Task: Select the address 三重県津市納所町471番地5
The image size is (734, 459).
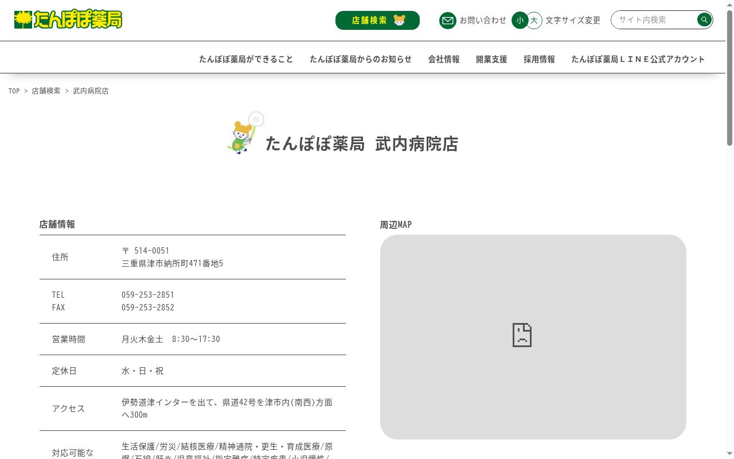Action: 172,263
